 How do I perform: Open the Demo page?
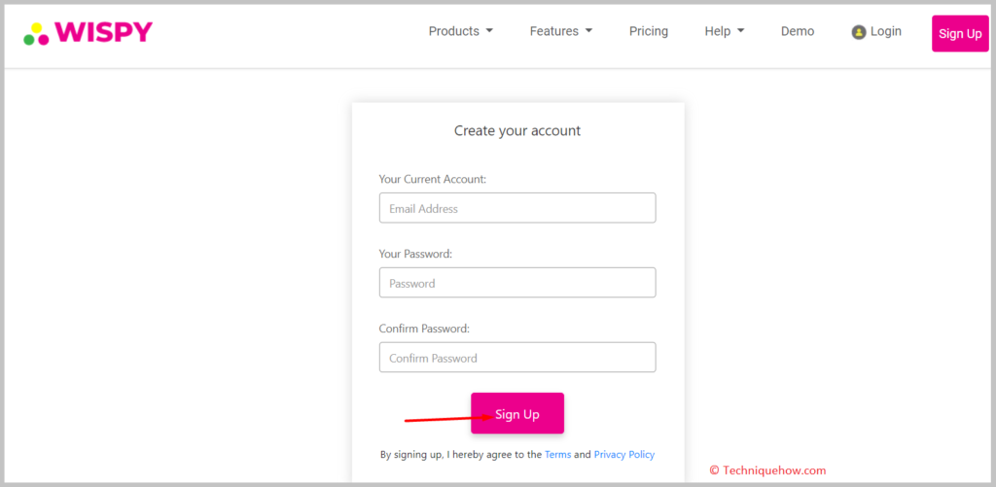(x=798, y=31)
